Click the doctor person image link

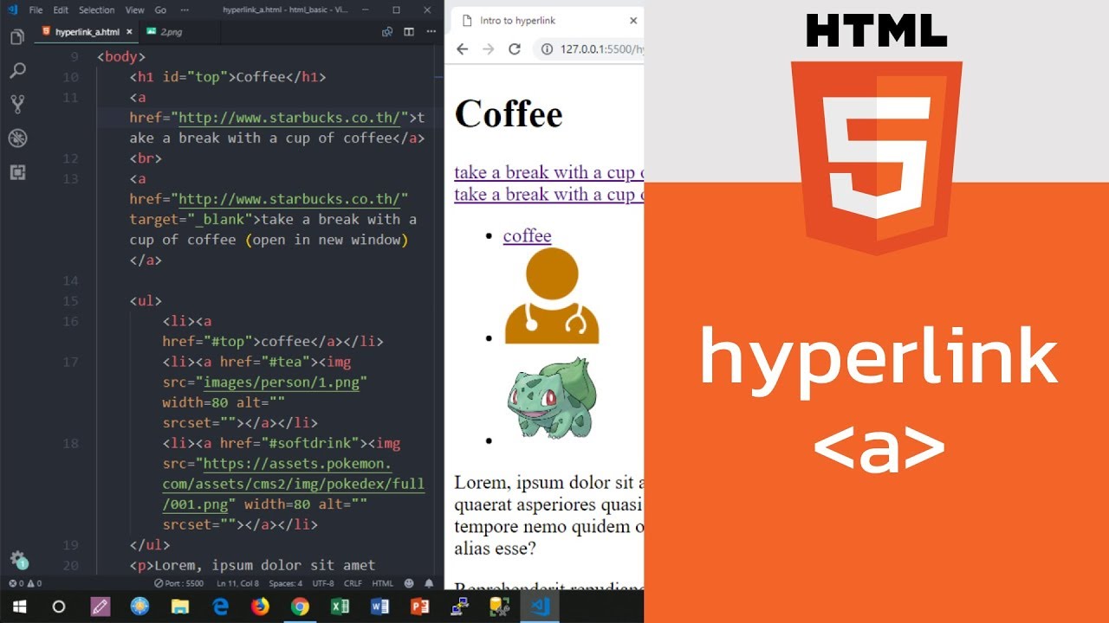click(552, 296)
